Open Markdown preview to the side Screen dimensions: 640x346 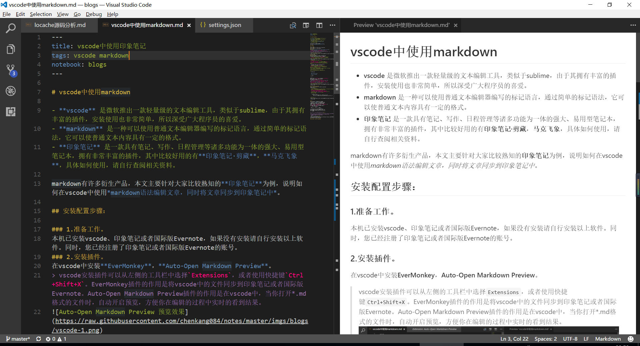[x=306, y=25]
